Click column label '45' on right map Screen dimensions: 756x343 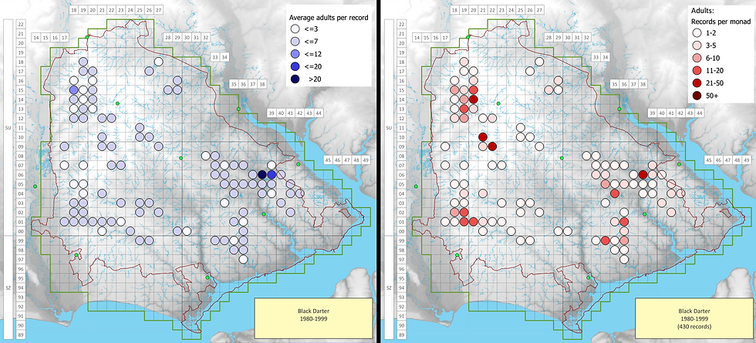709,160
